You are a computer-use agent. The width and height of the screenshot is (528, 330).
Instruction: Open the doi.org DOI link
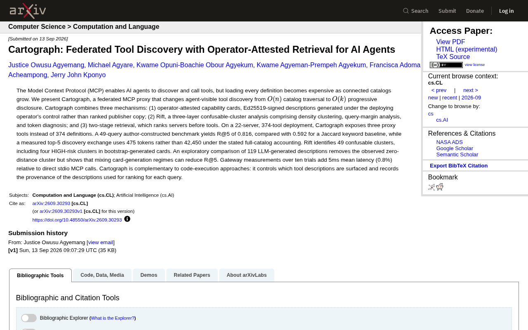pyautogui.click(x=77, y=220)
